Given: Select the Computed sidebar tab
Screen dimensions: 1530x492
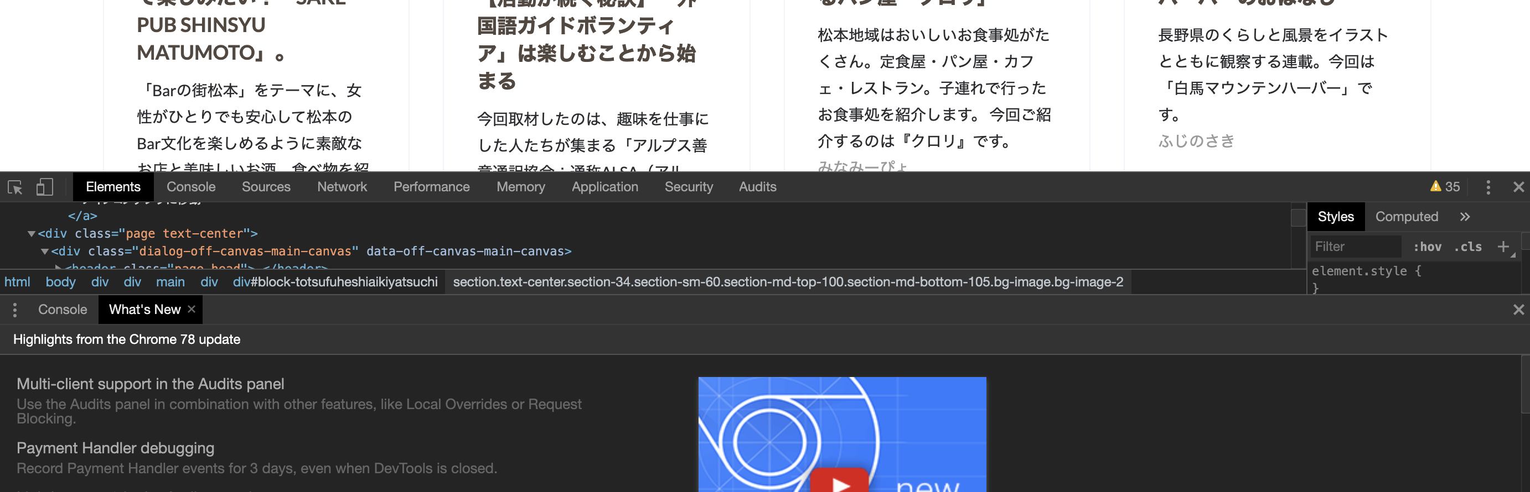Looking at the screenshot, I should [1407, 217].
